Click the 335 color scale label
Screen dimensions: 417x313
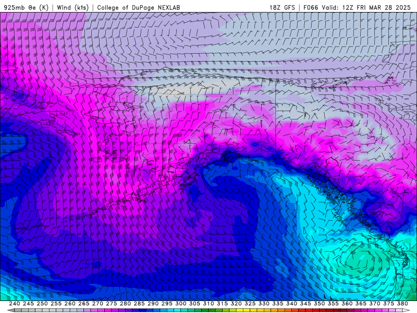(278, 304)
